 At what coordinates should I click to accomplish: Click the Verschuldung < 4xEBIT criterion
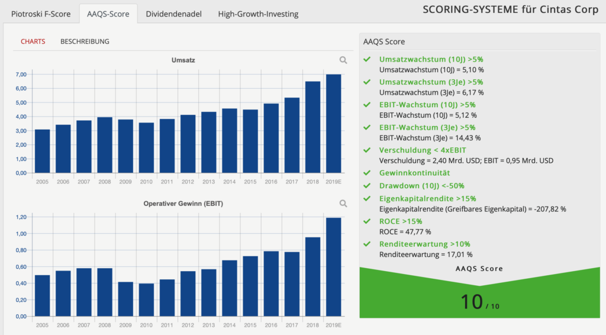[423, 150]
